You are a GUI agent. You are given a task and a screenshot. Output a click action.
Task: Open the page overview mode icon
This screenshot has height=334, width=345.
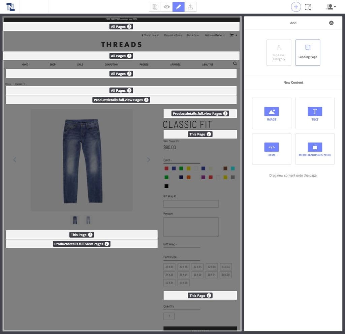[155, 7]
